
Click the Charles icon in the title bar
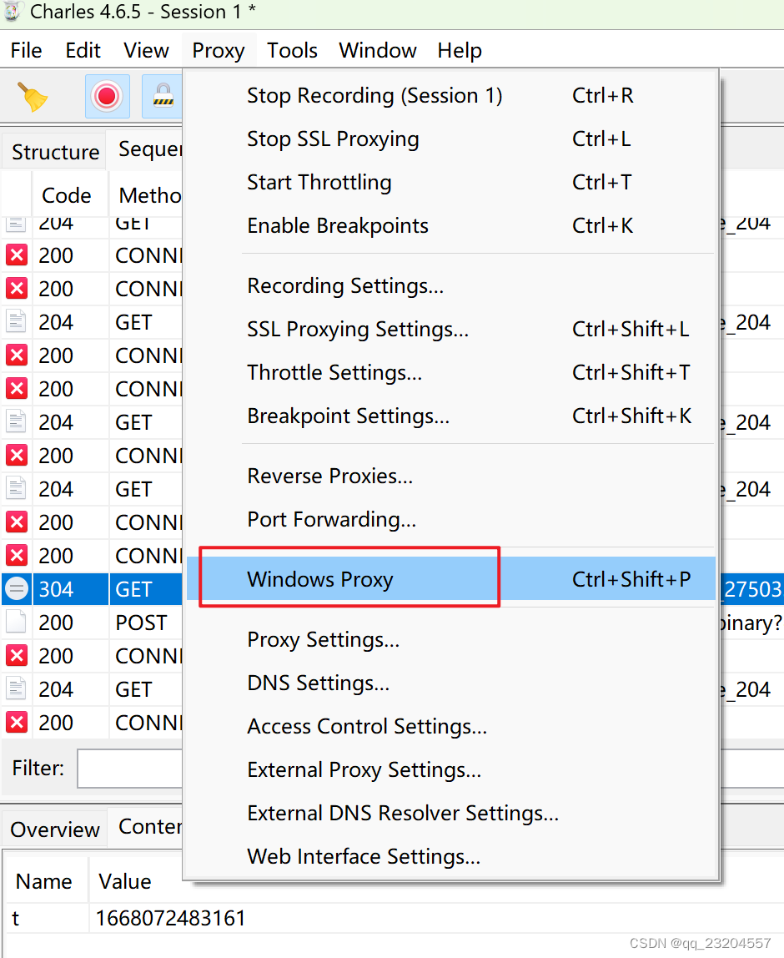click(x=14, y=12)
